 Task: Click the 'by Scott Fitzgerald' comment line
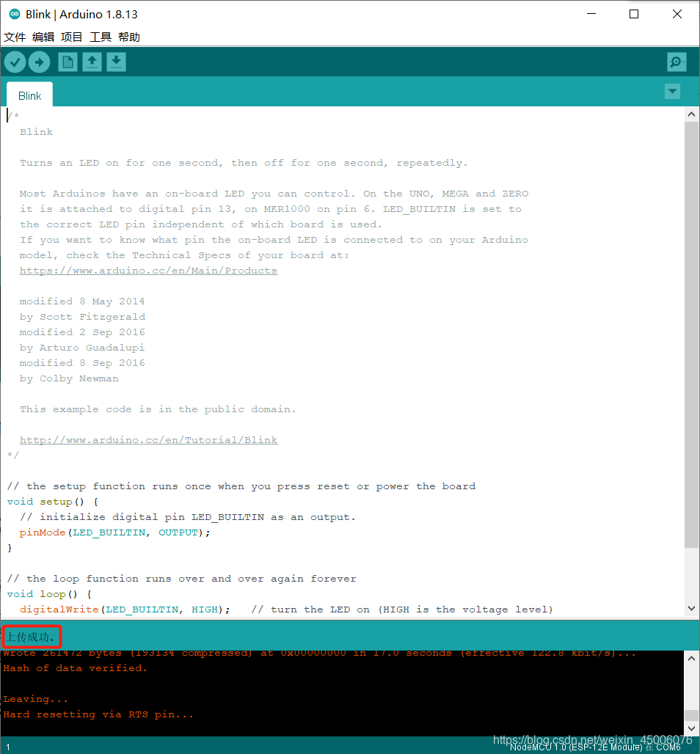click(x=82, y=317)
